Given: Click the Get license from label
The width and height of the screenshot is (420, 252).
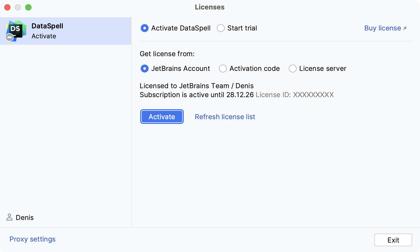Looking at the screenshot, I should (x=167, y=54).
